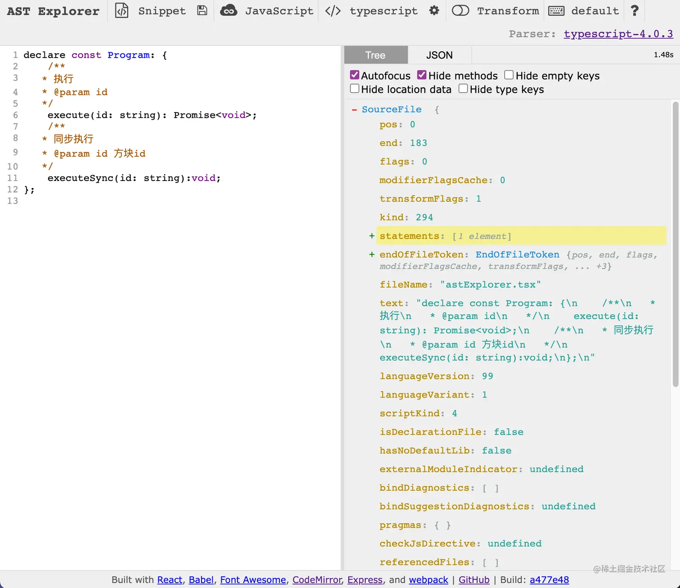Select the Tree tab
The image size is (680, 588).
tap(376, 54)
